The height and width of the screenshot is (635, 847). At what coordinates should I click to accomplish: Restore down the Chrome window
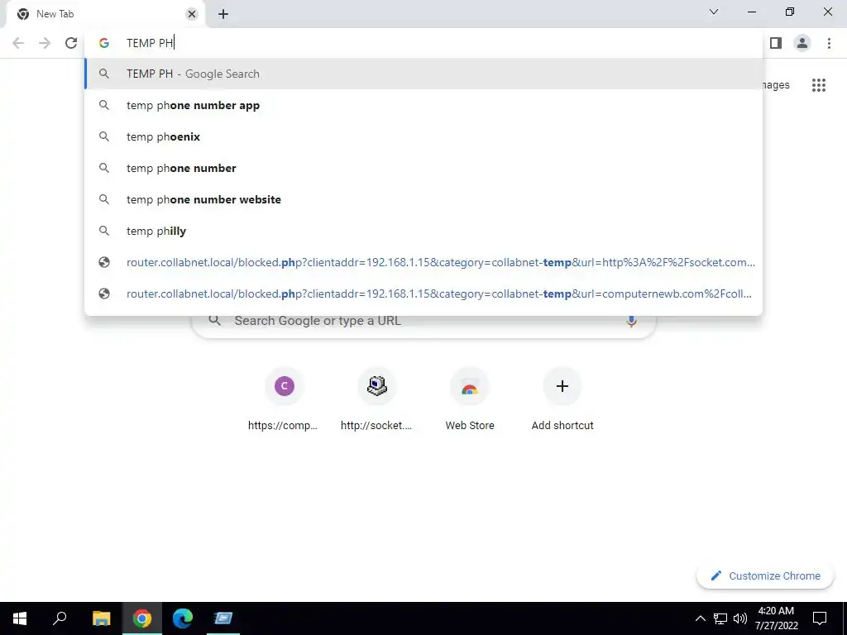pyautogui.click(x=790, y=12)
